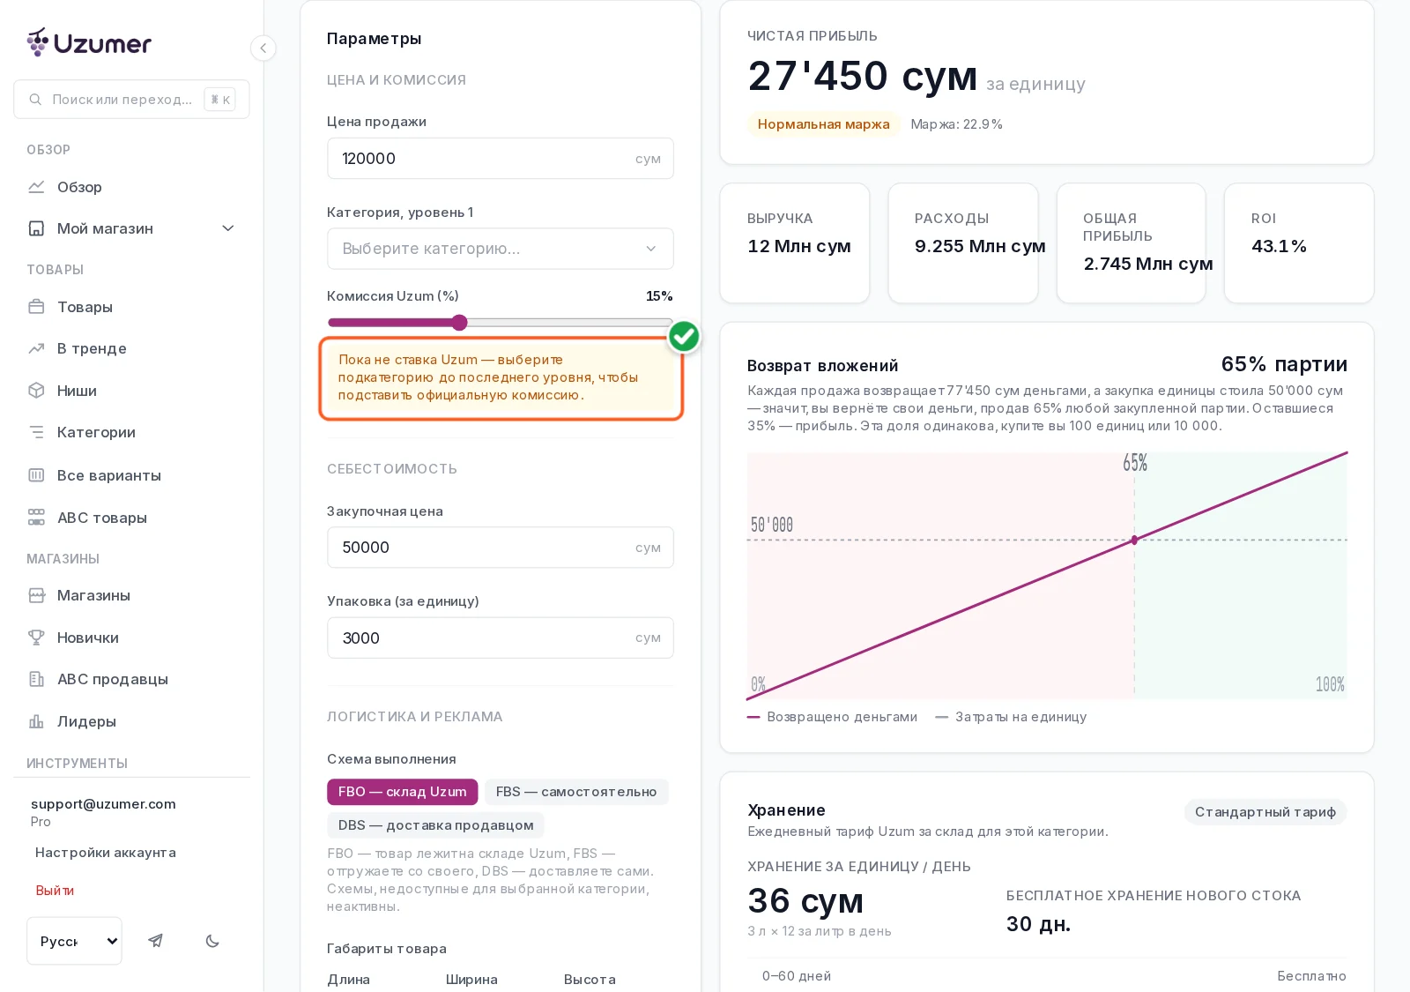Adjust Комиссия Uzum slider handle

pyautogui.click(x=459, y=323)
